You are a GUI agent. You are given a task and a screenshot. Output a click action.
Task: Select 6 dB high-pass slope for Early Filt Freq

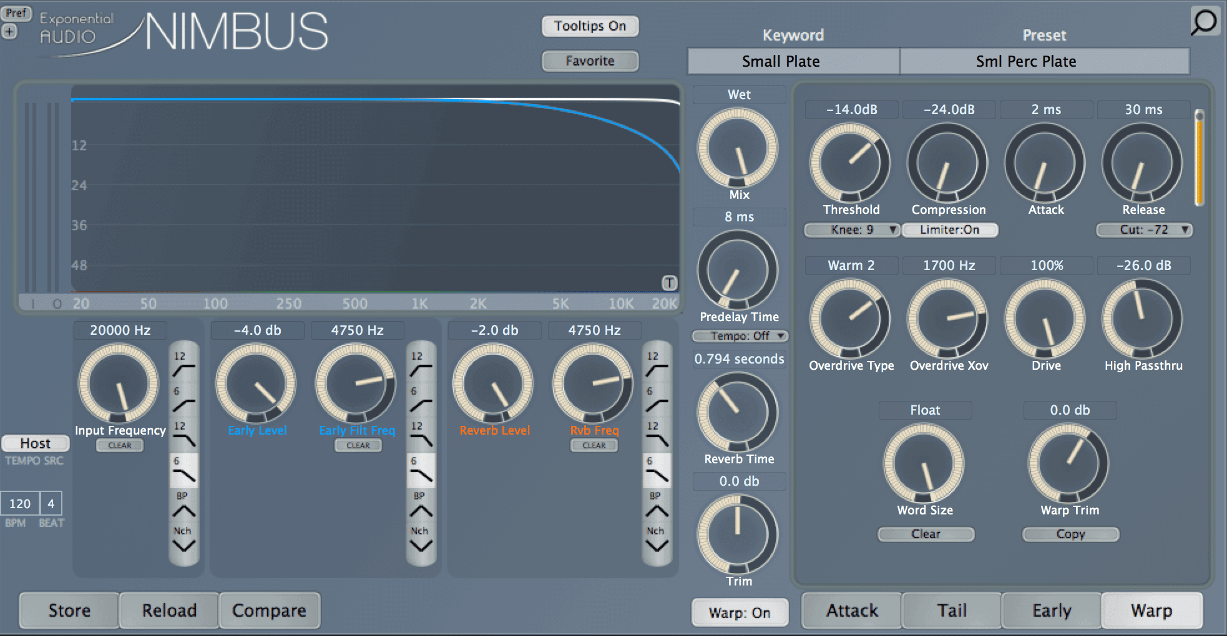point(421,400)
